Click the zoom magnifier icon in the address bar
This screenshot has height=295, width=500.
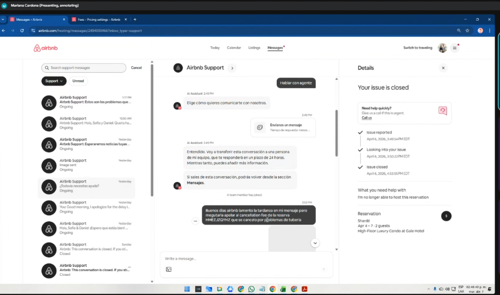pyautogui.click(x=459, y=31)
